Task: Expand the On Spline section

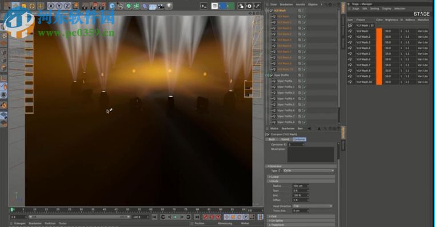Action: [301, 221]
